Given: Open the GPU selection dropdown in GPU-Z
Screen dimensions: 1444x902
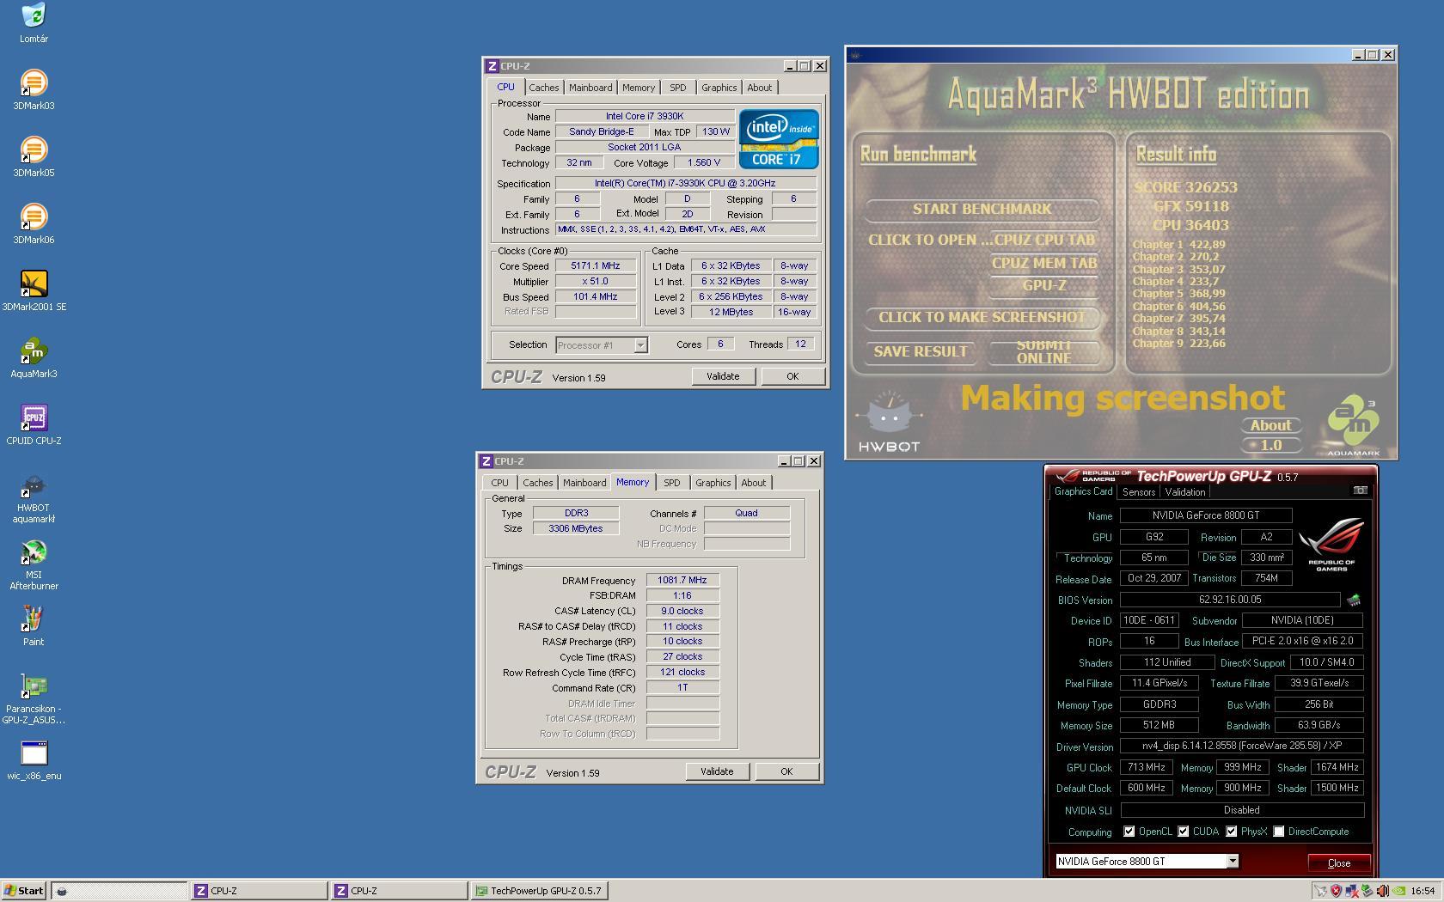Looking at the screenshot, I should 1232,861.
